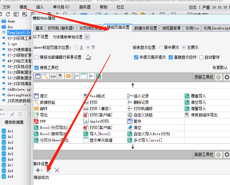Click the show cell value icon in top toolbar strip
230x185 pixels.
click(x=84, y=76)
